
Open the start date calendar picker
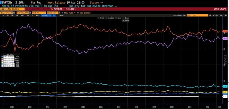tap(14, 13)
